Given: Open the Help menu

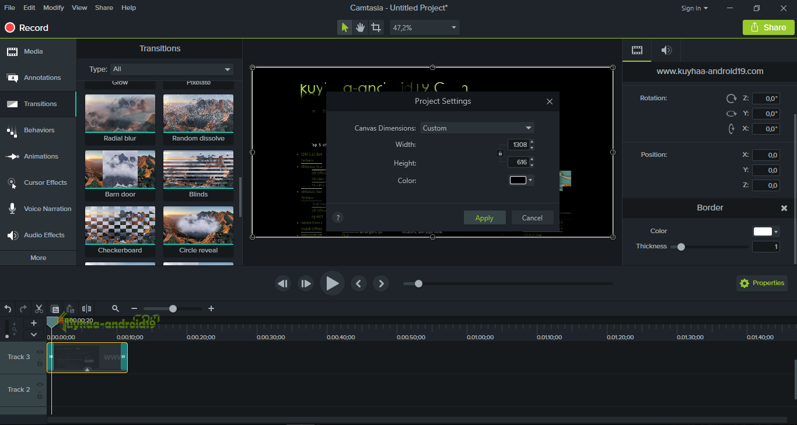Looking at the screenshot, I should point(128,8).
